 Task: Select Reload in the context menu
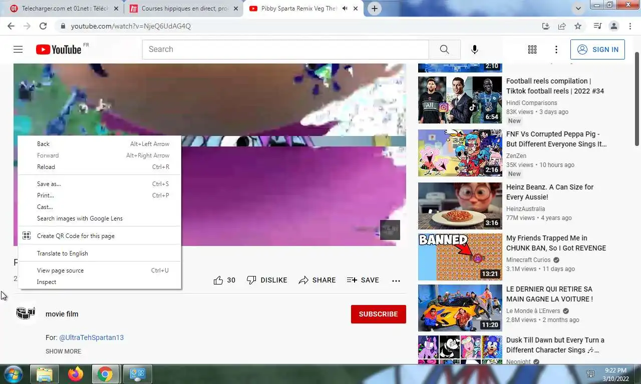pos(100,167)
